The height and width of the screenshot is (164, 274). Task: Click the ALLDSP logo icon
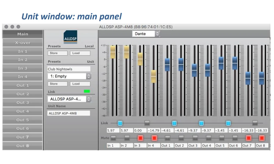(x=70, y=37)
